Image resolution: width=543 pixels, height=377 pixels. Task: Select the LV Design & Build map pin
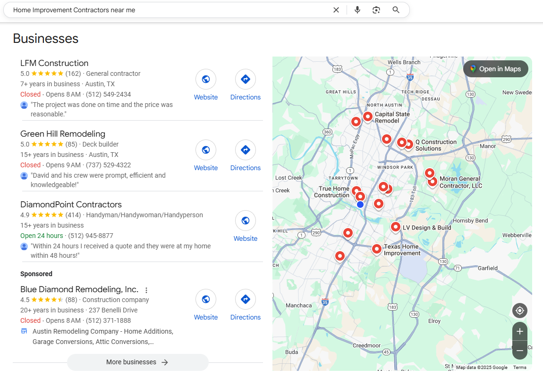pos(396,227)
